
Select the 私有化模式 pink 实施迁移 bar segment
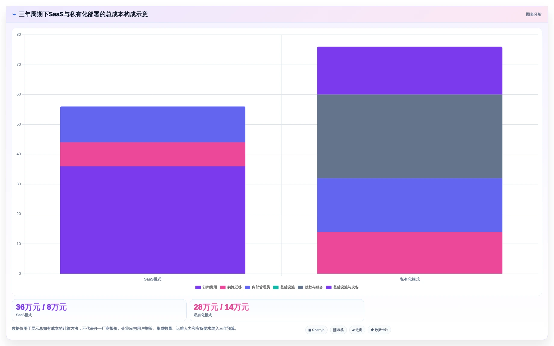pyautogui.click(x=410, y=253)
